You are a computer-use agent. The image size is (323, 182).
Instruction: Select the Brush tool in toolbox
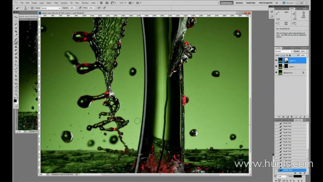[16, 43]
